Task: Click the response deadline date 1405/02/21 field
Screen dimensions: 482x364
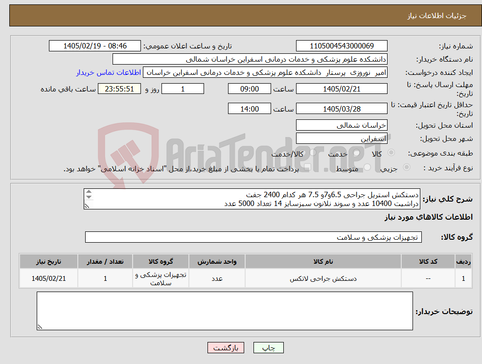Action: (x=342, y=89)
